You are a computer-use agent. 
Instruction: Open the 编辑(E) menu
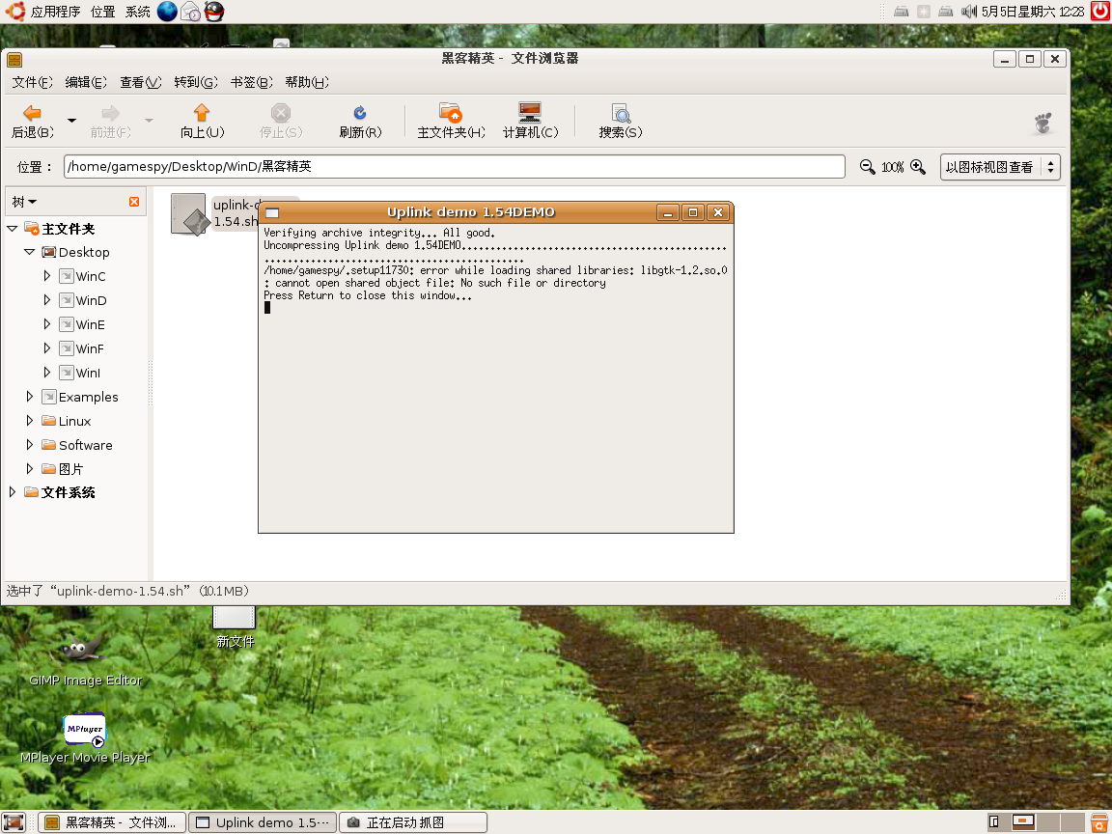[x=86, y=82]
